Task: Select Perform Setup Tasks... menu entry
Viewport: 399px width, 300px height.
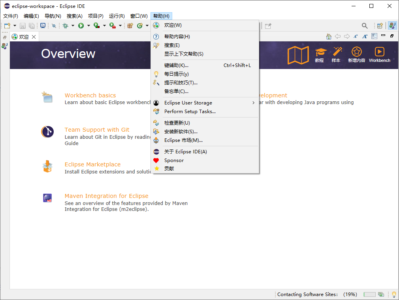Action: [x=205, y=111]
